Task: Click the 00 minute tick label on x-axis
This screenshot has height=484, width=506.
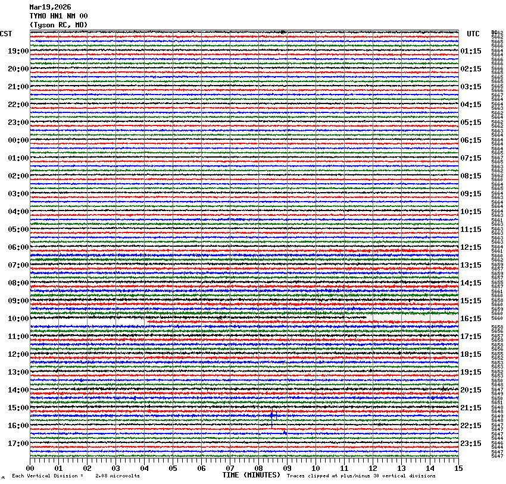Action: tap(30, 469)
